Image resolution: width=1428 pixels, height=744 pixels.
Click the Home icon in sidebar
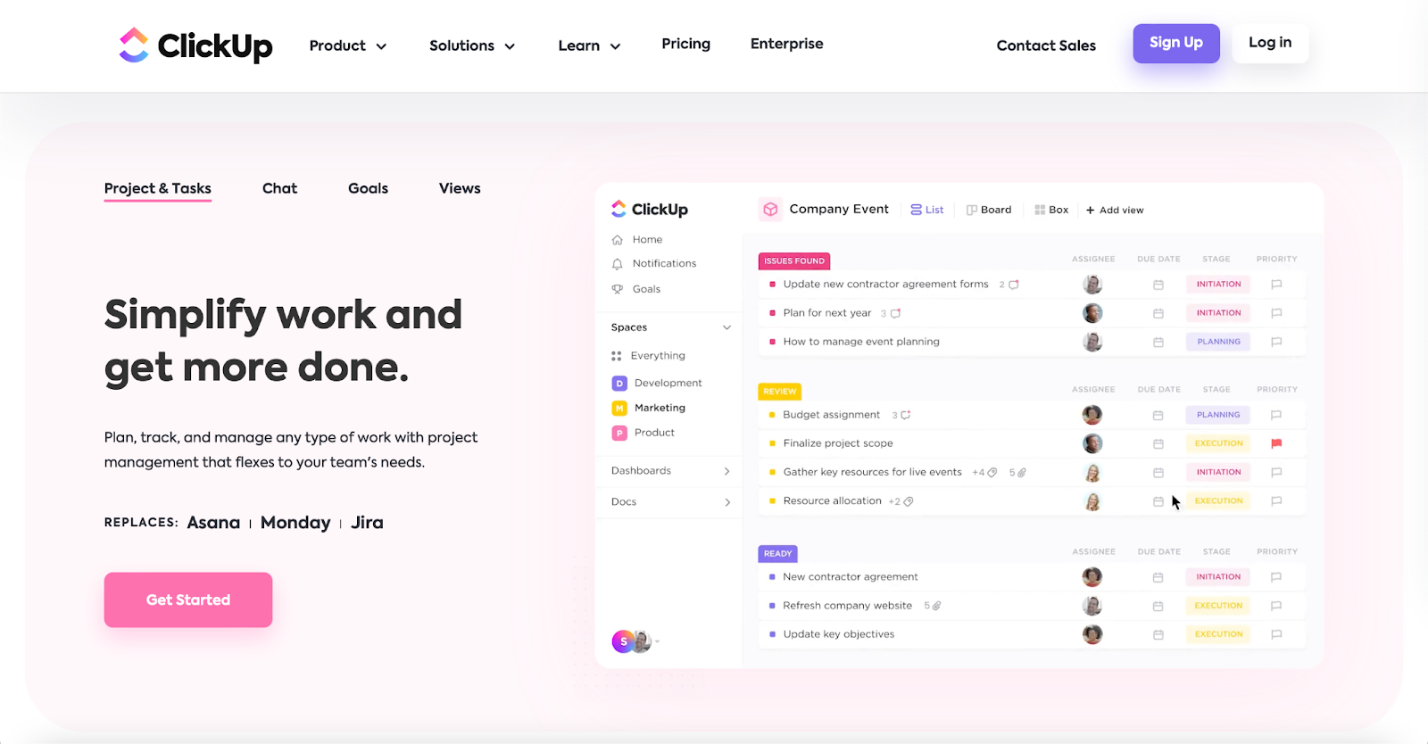[617, 240]
